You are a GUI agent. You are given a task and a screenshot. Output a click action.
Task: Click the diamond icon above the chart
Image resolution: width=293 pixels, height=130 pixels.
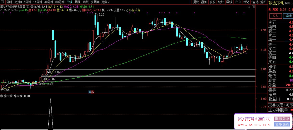(248, 7)
